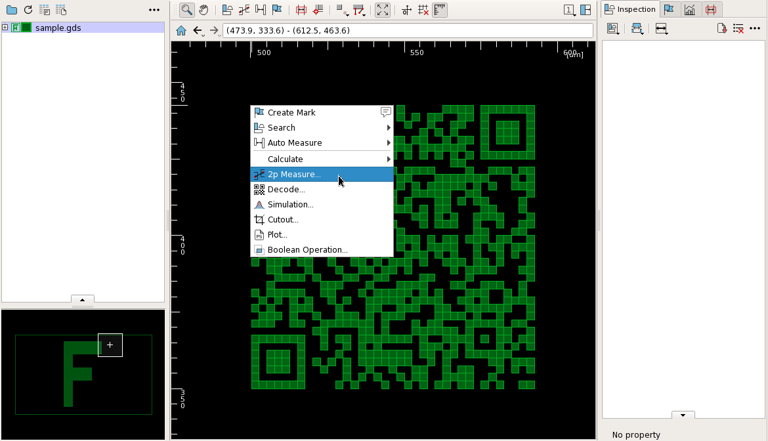This screenshot has height=441, width=768.
Task: Click the clear list red X icon
Action: point(738,28)
